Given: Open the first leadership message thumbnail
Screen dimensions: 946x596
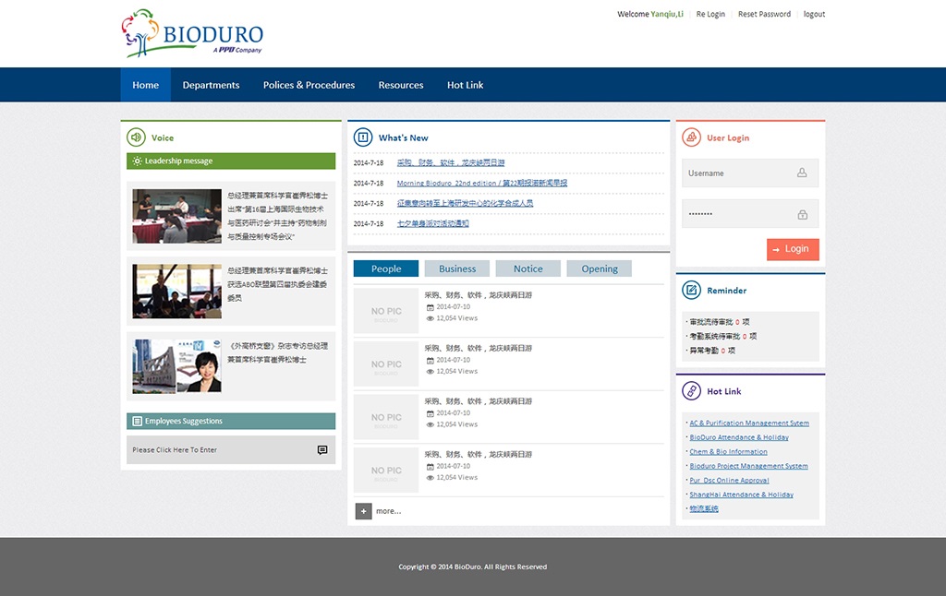Looking at the screenshot, I should coord(176,216).
